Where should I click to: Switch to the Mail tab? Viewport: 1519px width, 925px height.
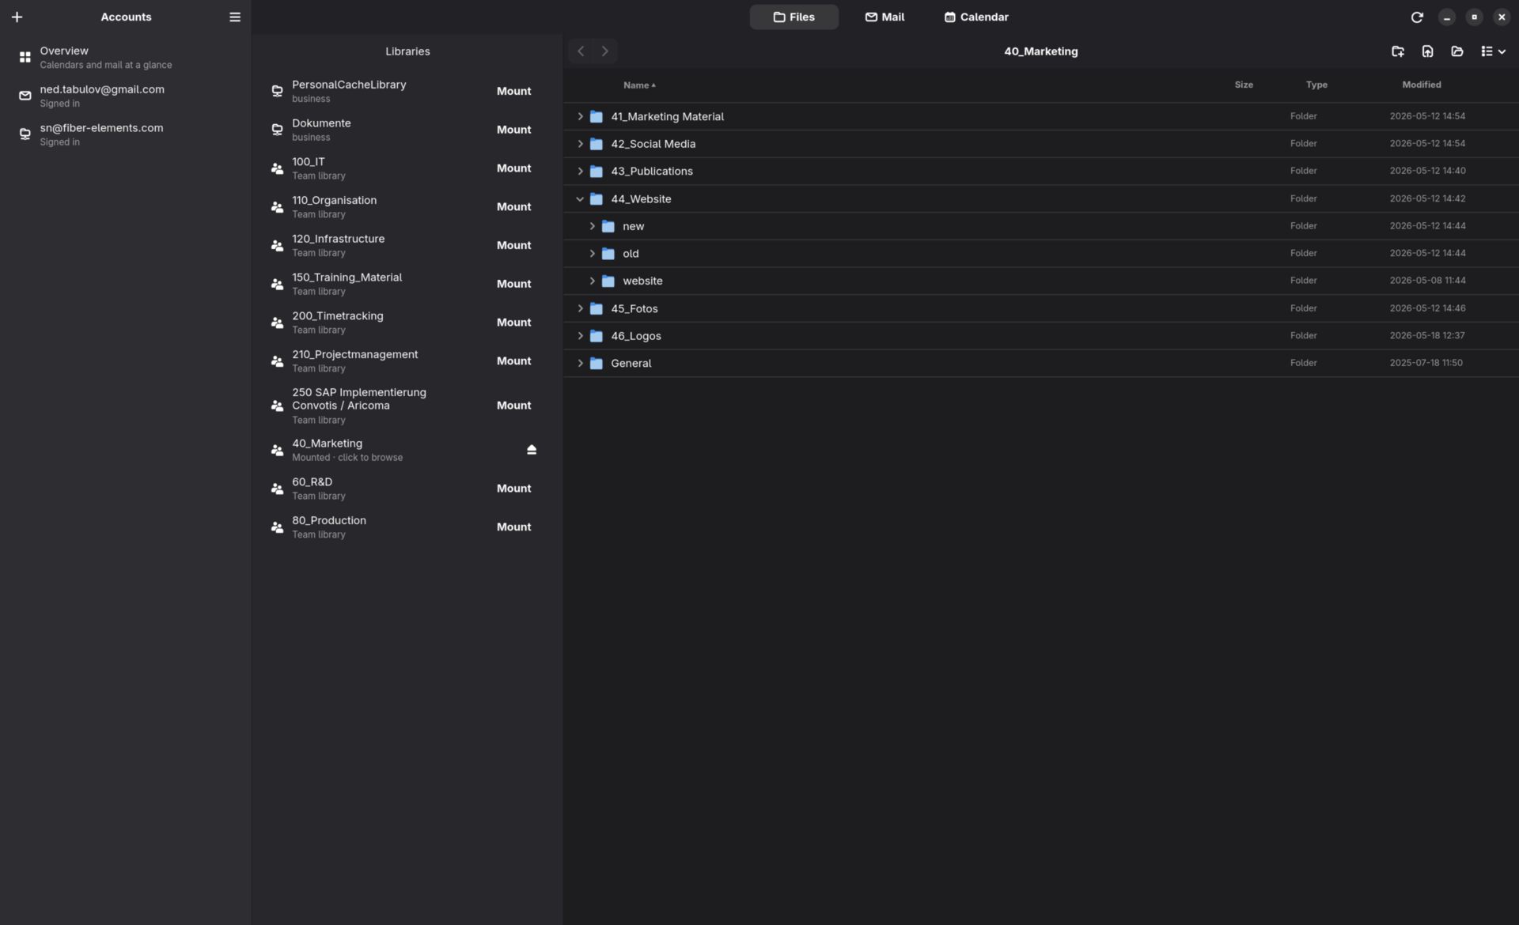(x=885, y=17)
